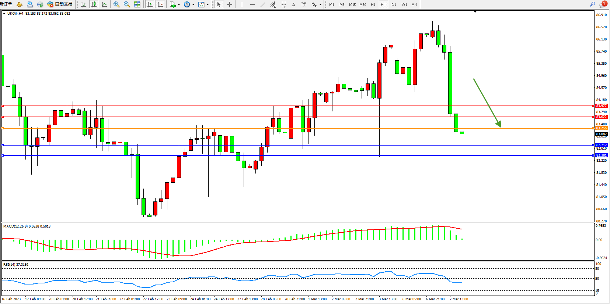The height and width of the screenshot is (304, 610).
Task: Click the zoom in magnifier icon
Action: pos(116,4)
